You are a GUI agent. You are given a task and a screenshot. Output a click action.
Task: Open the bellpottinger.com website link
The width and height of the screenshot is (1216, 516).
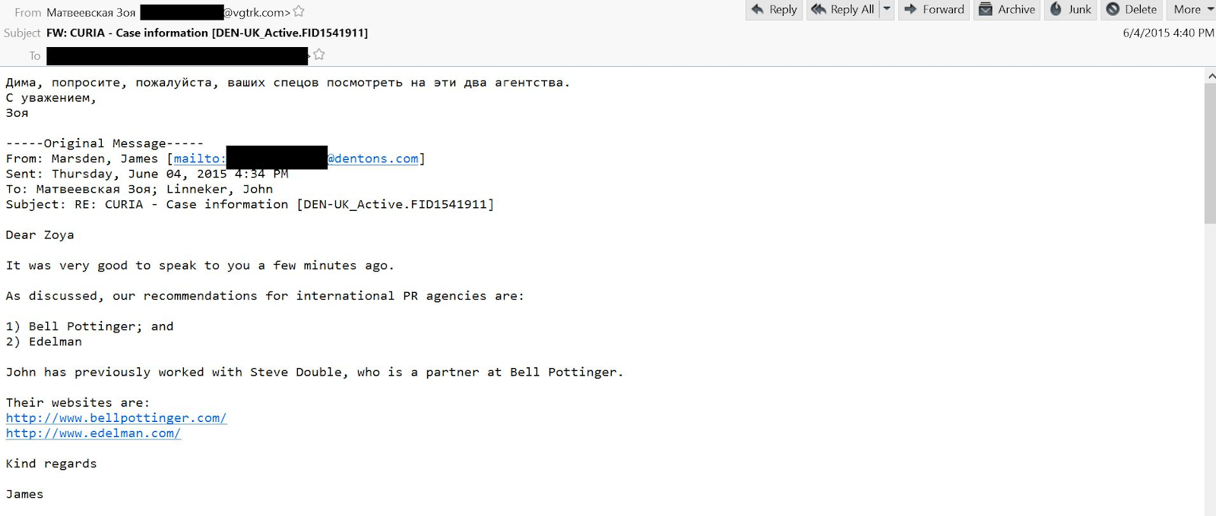coord(116,418)
